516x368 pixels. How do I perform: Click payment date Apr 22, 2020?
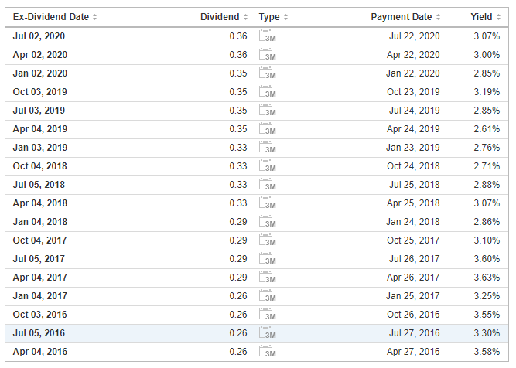click(x=413, y=55)
